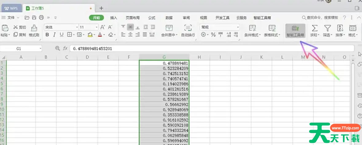362x145 pixels.
Task: Click the justify alignment icon
Action: point(145,35)
